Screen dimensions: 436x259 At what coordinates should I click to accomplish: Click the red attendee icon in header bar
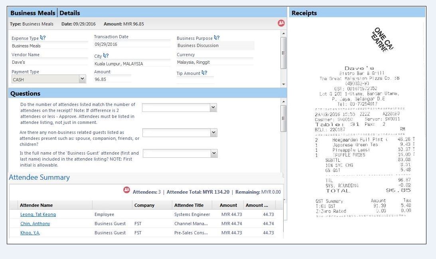tap(281, 24)
